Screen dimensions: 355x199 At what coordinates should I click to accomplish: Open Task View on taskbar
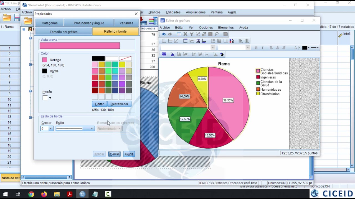coord(18,194)
